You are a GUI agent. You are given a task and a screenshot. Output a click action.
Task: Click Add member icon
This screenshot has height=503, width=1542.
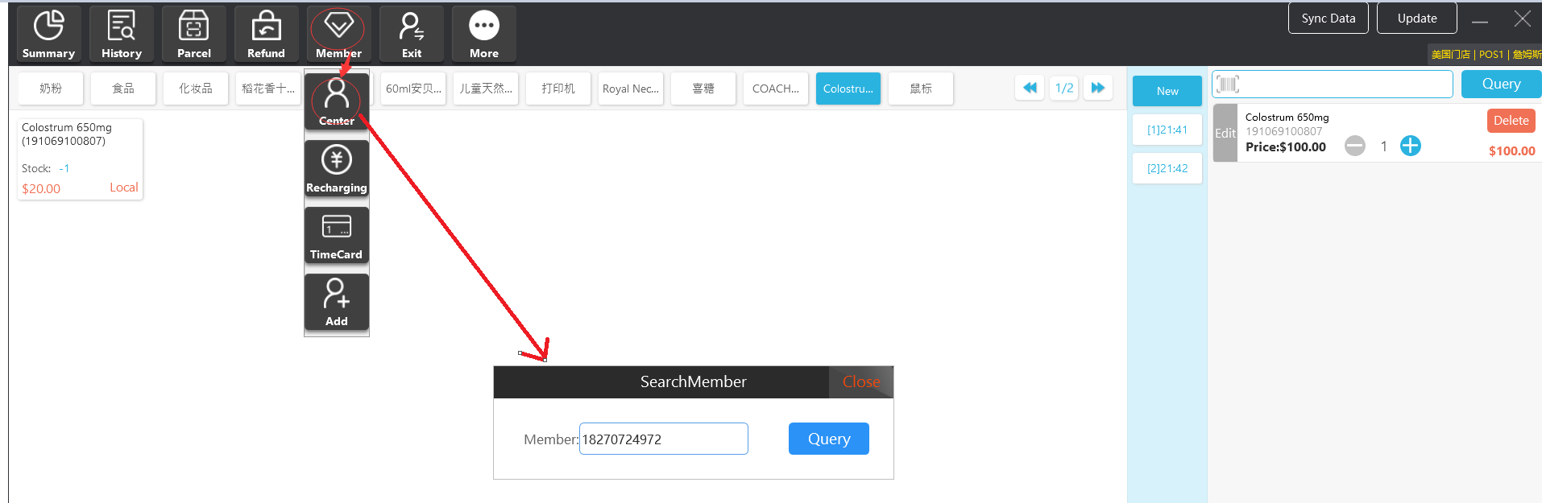pyautogui.click(x=336, y=302)
